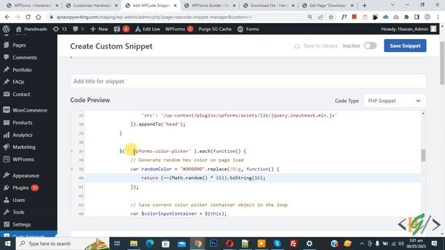Click the zoom magnifier in address bar

pyautogui.click(x=310, y=17)
